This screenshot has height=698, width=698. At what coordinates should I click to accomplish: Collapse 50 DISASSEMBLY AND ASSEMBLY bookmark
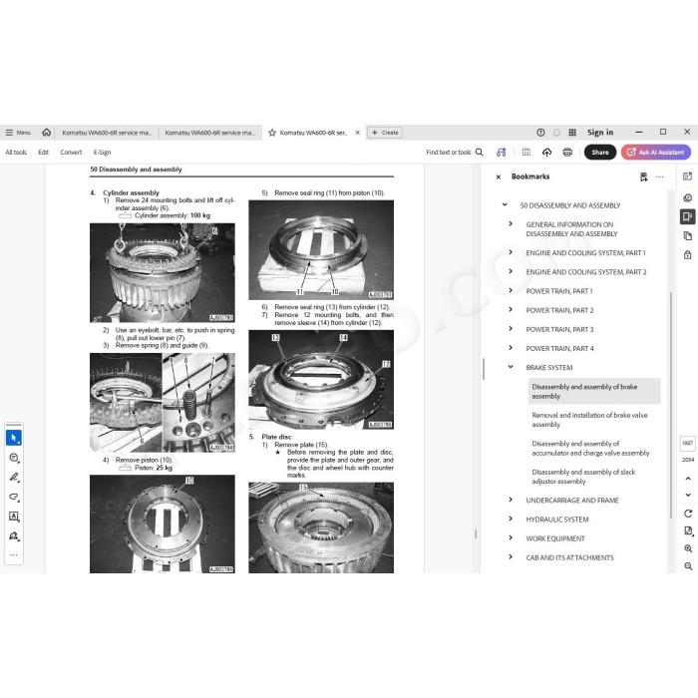click(505, 204)
